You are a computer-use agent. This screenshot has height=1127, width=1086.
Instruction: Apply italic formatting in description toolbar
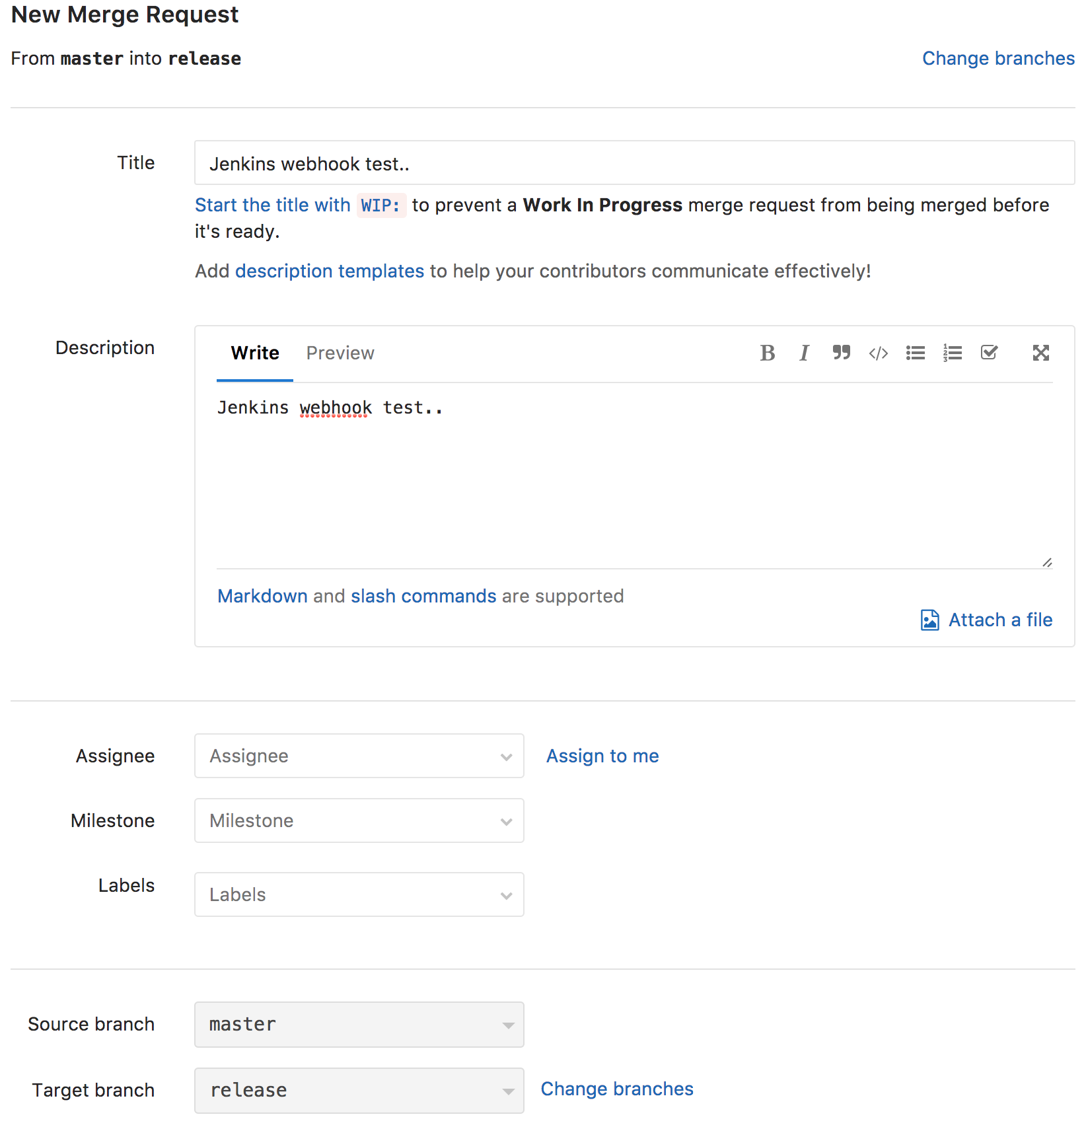804,353
